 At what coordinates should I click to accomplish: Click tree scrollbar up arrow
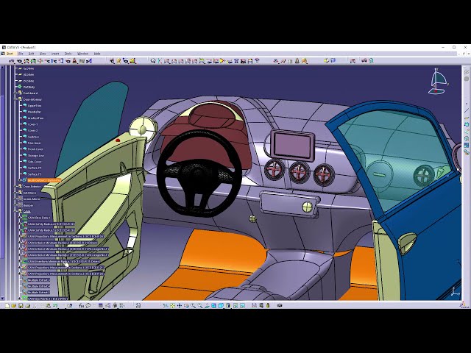[x=2, y=67]
